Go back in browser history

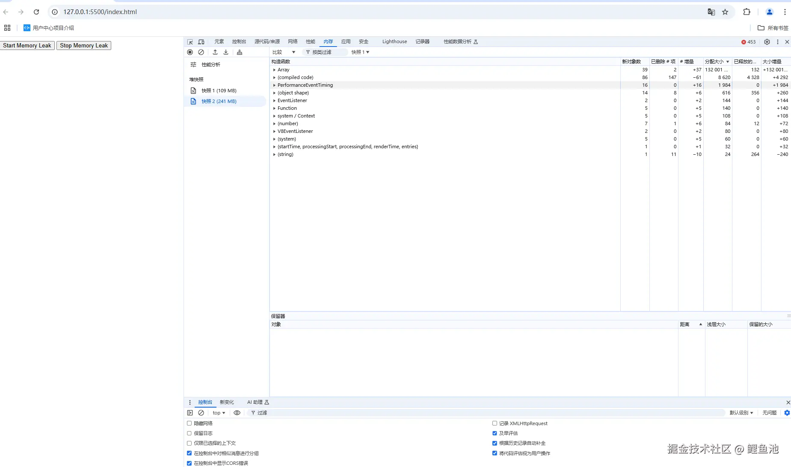click(x=6, y=12)
